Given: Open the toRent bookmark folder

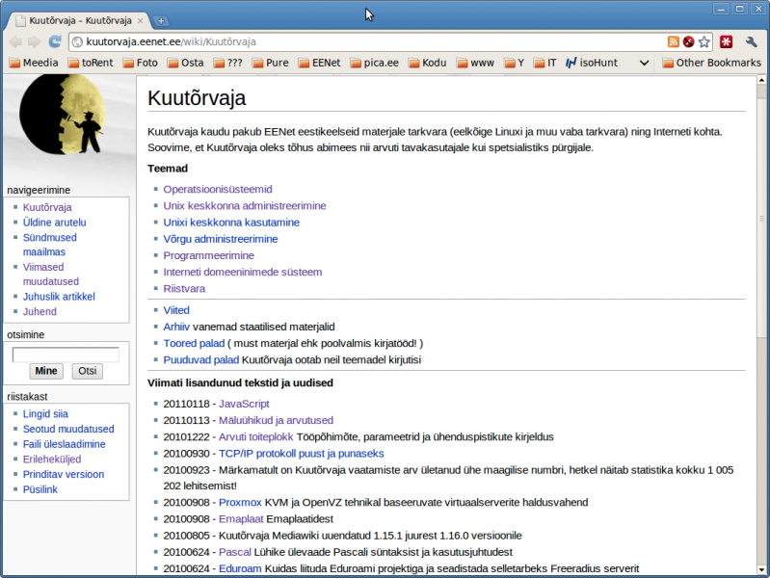Looking at the screenshot, I should [91, 63].
